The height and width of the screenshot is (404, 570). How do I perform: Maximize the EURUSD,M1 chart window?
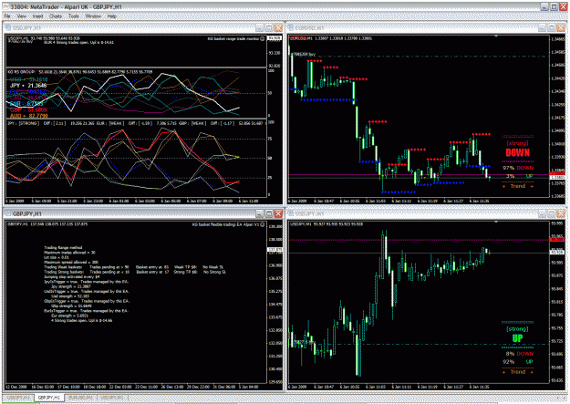click(x=552, y=28)
